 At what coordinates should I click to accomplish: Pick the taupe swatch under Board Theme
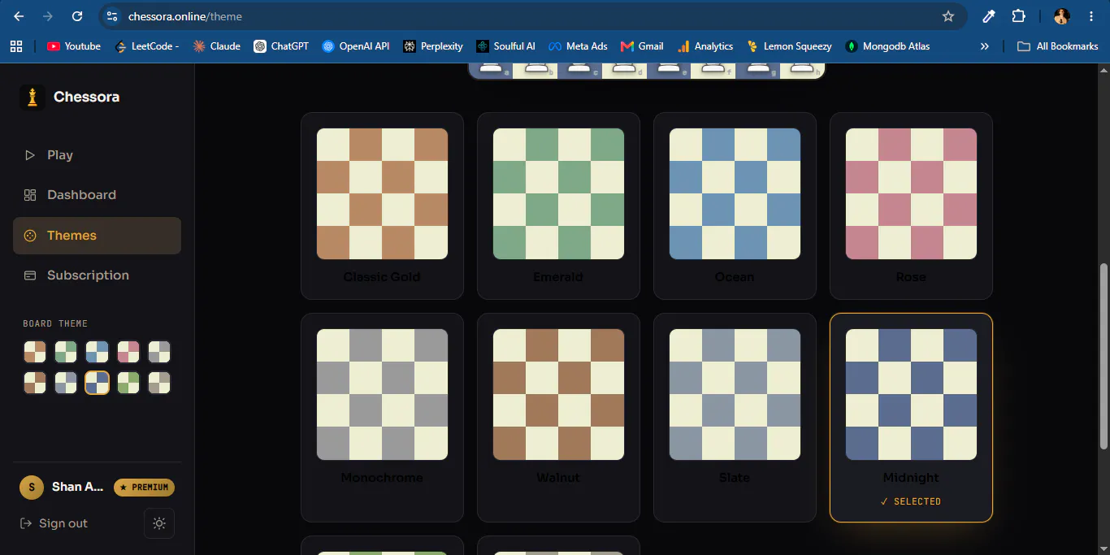159,382
